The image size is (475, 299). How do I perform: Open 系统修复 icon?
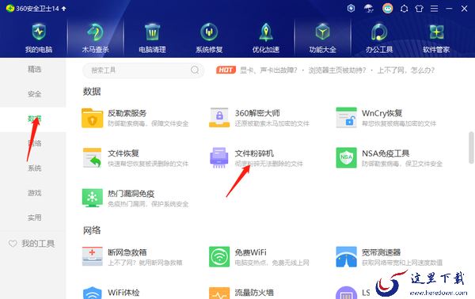pos(209,32)
